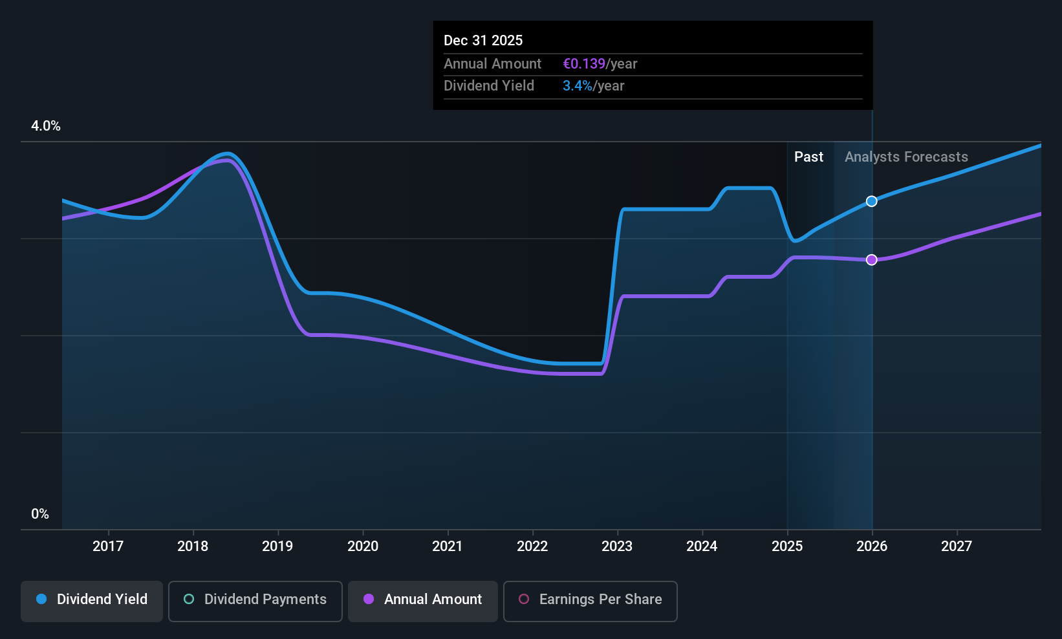The height and width of the screenshot is (639, 1062).
Task: Click the 'Analysts Forecasts' region label
Action: tap(906, 157)
